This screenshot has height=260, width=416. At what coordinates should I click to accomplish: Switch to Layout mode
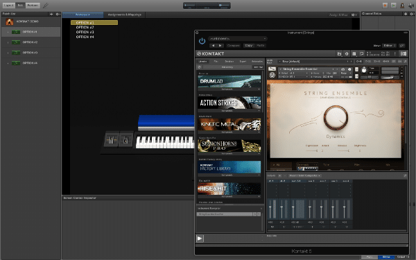pyautogui.click(x=8, y=6)
